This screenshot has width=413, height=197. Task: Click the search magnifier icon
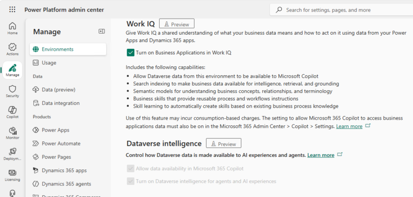279,10
